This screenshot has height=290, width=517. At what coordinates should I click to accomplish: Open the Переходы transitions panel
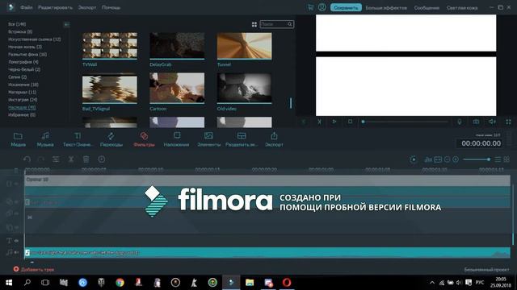(111, 139)
